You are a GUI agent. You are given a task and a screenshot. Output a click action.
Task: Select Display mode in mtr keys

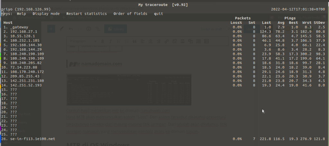pyautogui.click(x=46, y=13)
